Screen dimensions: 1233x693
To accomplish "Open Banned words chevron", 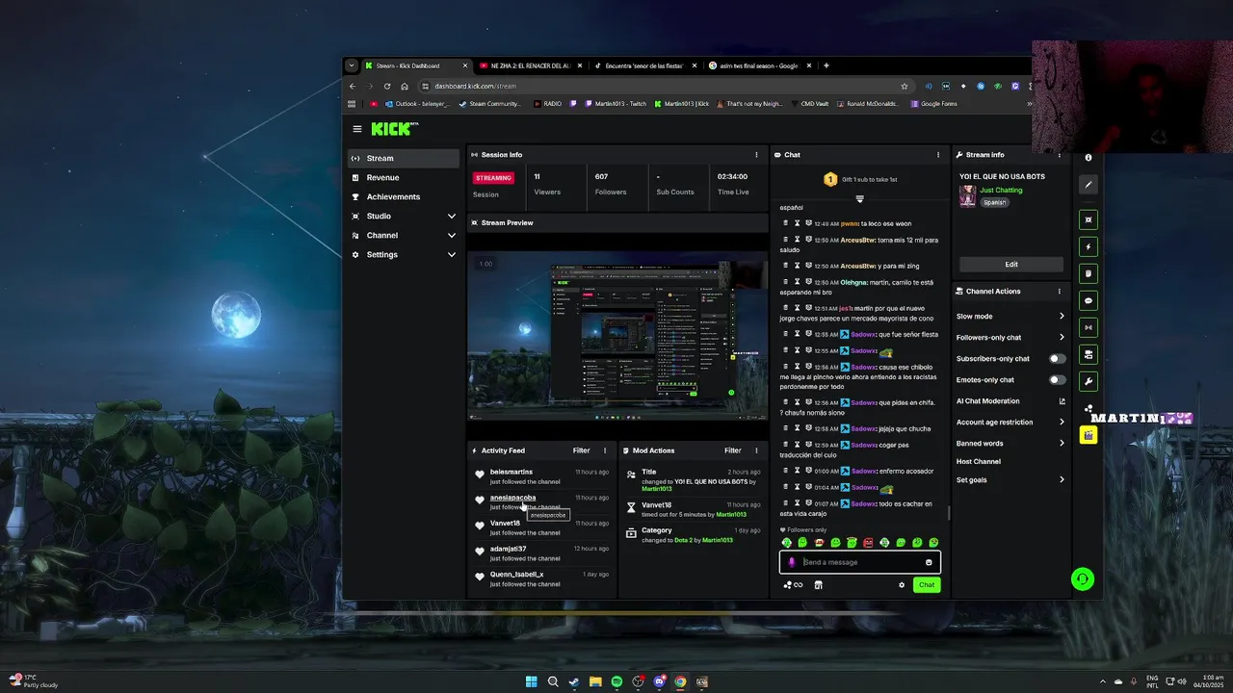I will point(1062,444).
